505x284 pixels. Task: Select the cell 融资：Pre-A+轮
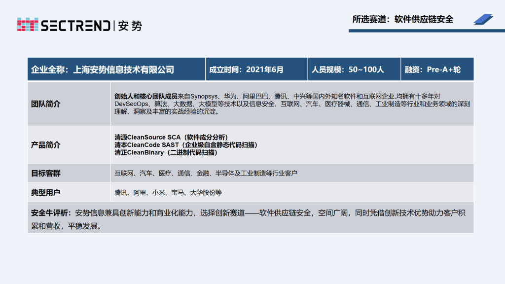click(x=437, y=69)
